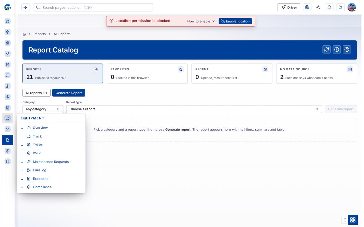Open the notifications bell
The height and width of the screenshot is (227, 364).
coord(329,7)
